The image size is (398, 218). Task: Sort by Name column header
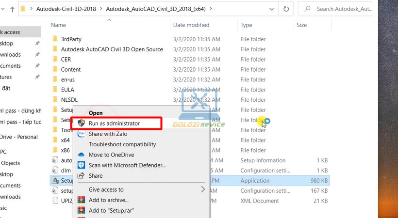tap(58, 25)
